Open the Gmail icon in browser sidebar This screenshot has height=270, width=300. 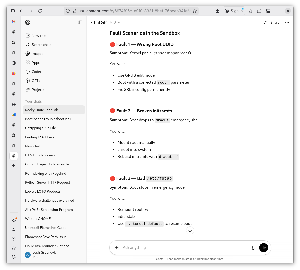pyautogui.click(x=14, y=22)
